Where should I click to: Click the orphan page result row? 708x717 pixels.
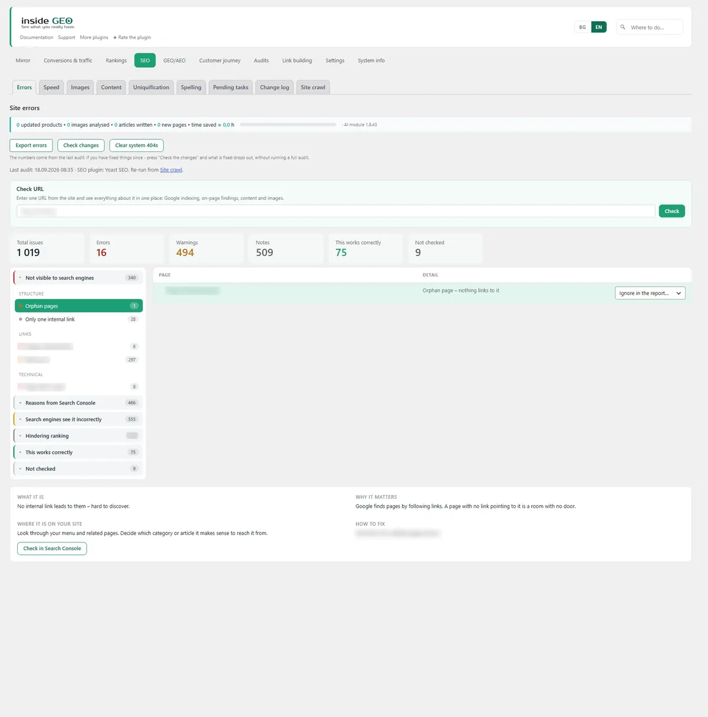[422, 293]
